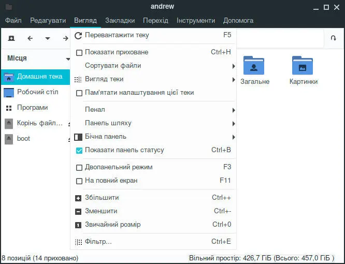
Task: Click the Загальне folder name
Action: click(255, 82)
